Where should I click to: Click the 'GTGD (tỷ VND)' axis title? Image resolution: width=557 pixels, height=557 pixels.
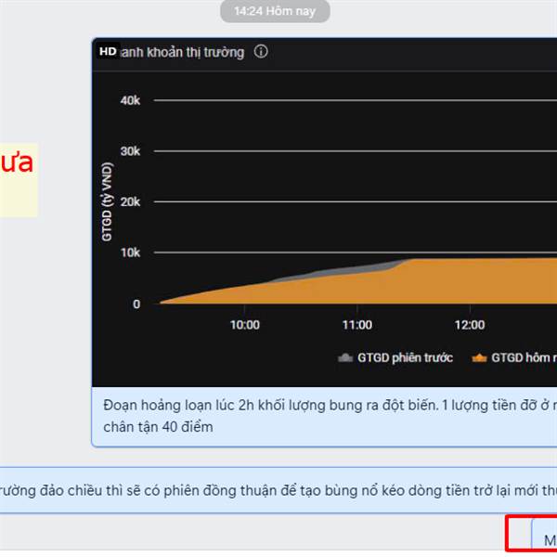click(x=107, y=201)
